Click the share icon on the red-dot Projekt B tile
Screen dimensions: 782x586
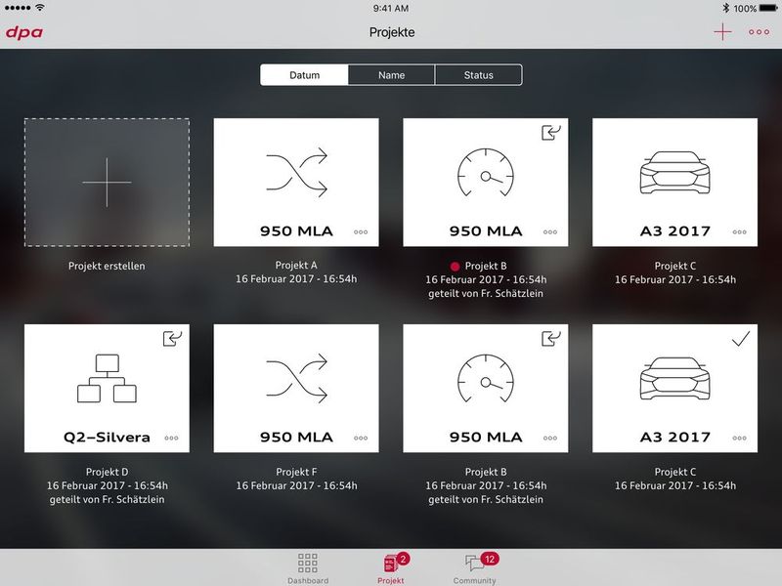pyautogui.click(x=550, y=133)
